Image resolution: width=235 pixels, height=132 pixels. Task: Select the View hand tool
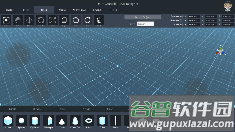[18, 20]
